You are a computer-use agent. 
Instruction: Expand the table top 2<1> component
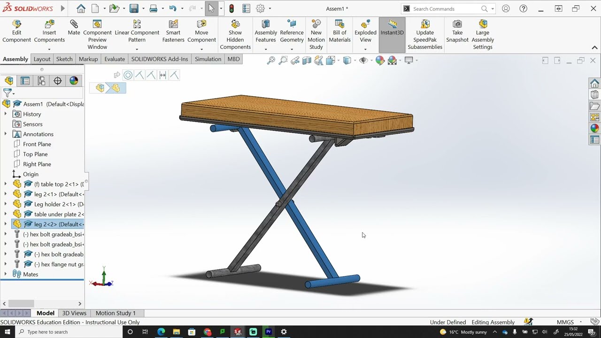(x=6, y=184)
